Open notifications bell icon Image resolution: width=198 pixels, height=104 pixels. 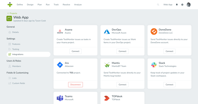[177, 5]
